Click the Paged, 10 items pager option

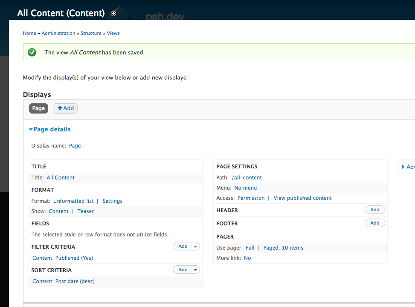click(x=283, y=248)
